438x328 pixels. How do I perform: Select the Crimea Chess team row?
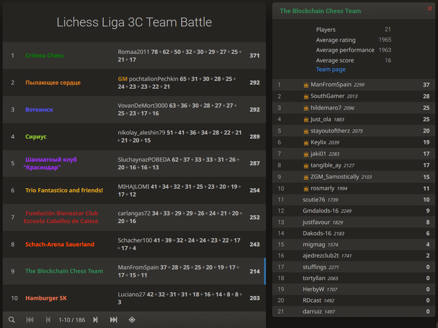pos(134,55)
